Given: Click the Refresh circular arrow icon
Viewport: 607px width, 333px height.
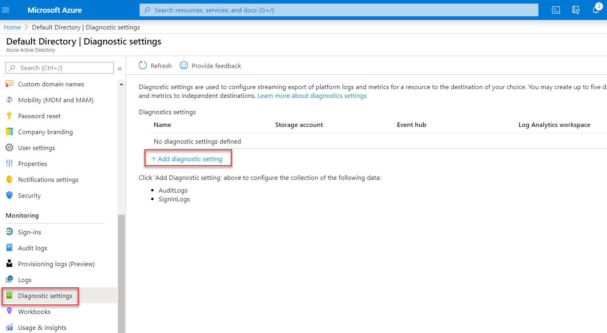Looking at the screenshot, I should click(143, 66).
